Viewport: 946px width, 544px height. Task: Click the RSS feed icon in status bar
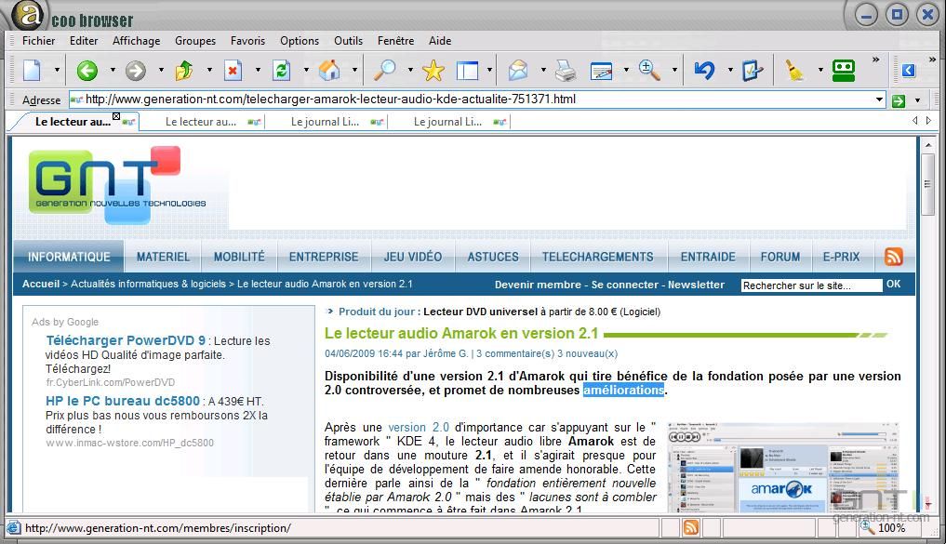pos(691,528)
